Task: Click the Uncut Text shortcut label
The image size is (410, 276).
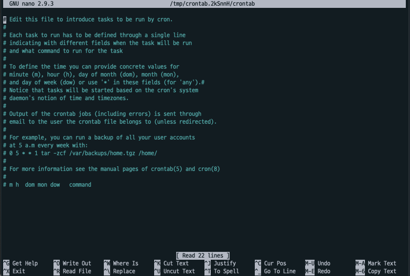Action: 179,271
